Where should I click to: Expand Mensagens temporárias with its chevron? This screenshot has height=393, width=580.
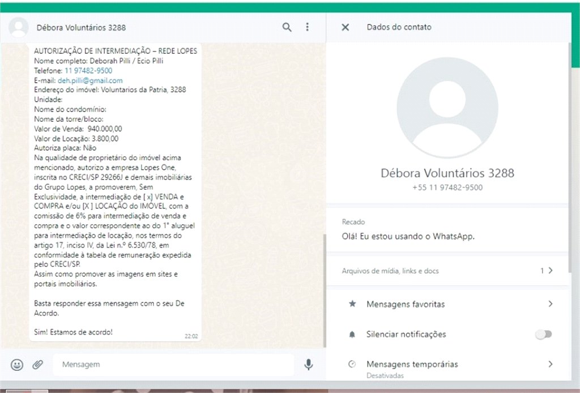pyautogui.click(x=551, y=364)
